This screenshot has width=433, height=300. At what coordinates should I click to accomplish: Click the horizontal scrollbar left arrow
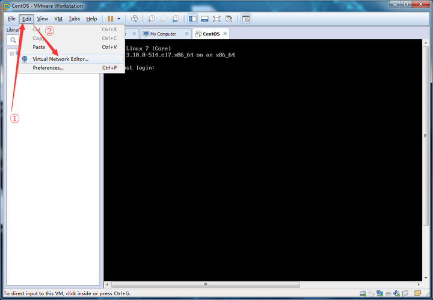tap(107, 284)
